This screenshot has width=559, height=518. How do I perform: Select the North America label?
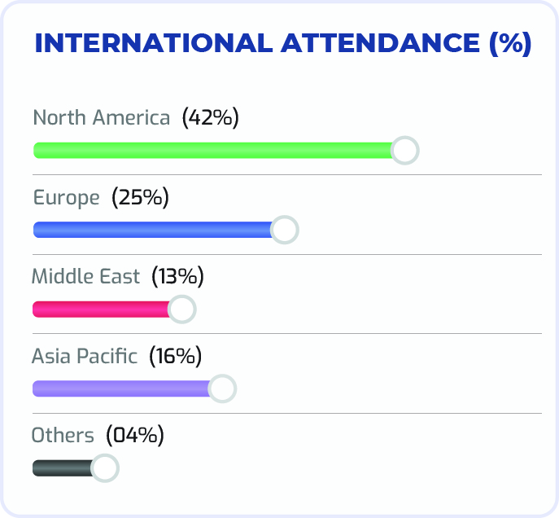coord(102,118)
